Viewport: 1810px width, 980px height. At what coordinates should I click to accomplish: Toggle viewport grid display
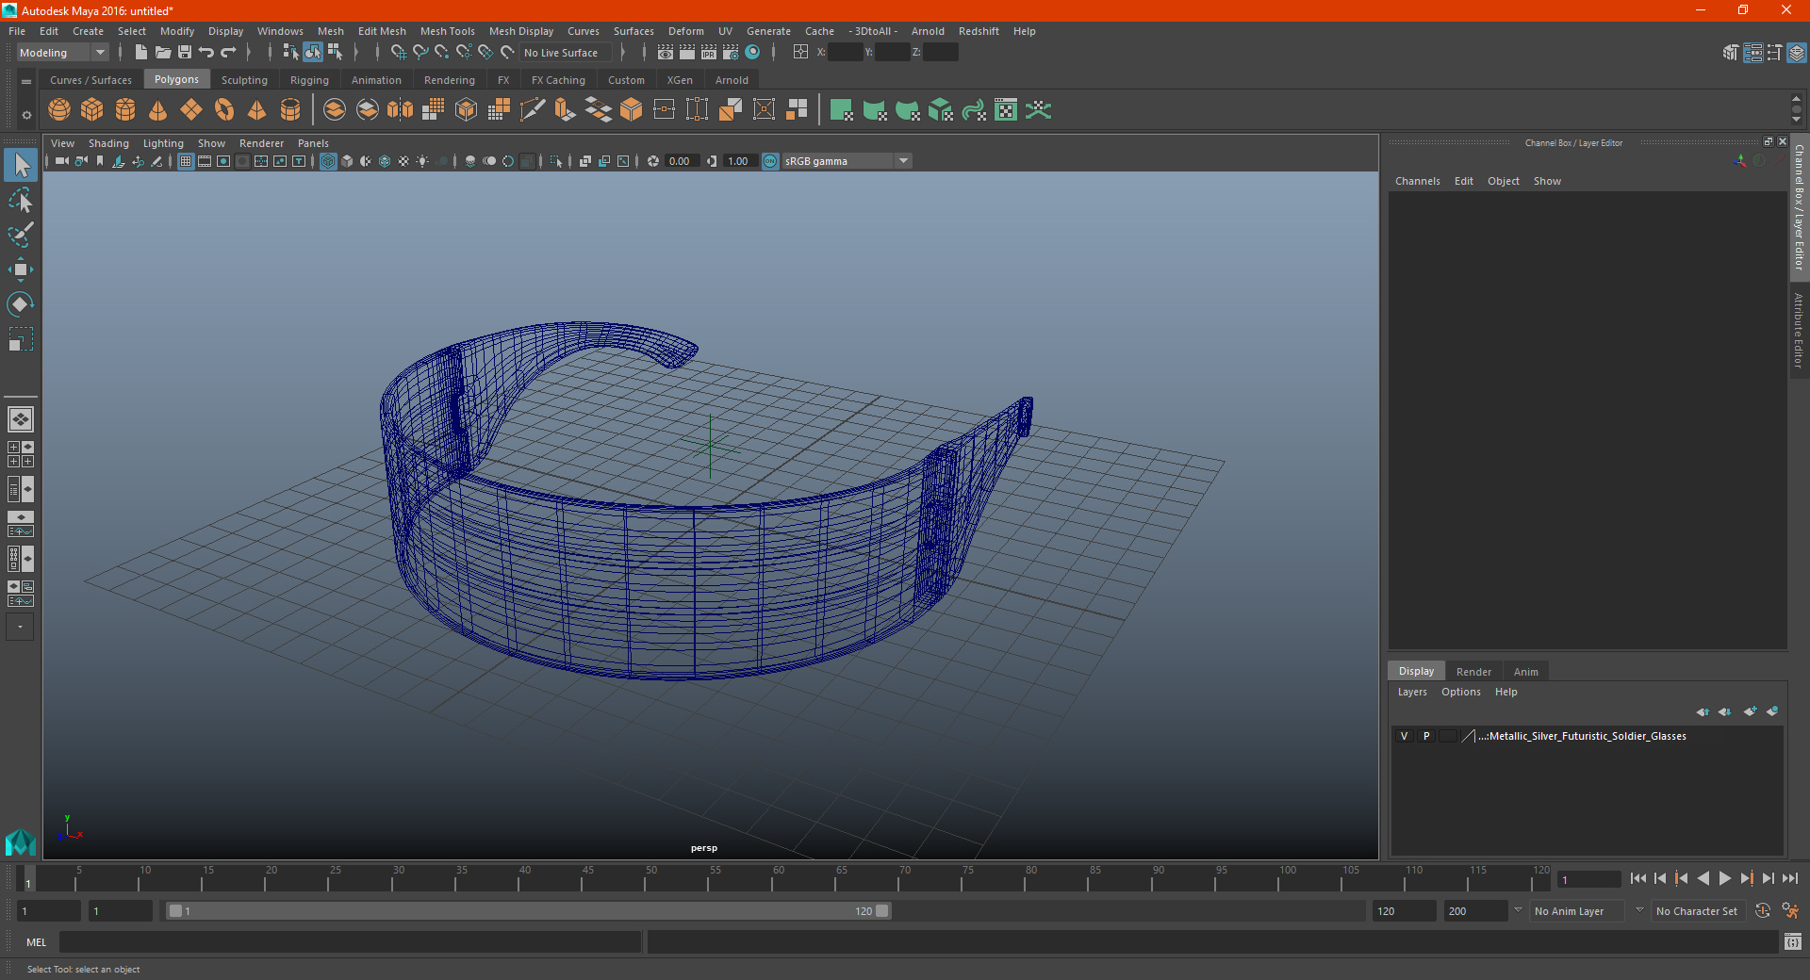(186, 161)
